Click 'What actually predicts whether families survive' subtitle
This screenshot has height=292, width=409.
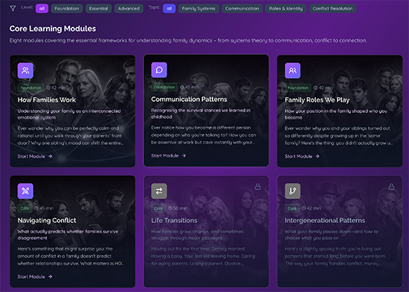tap(68, 235)
